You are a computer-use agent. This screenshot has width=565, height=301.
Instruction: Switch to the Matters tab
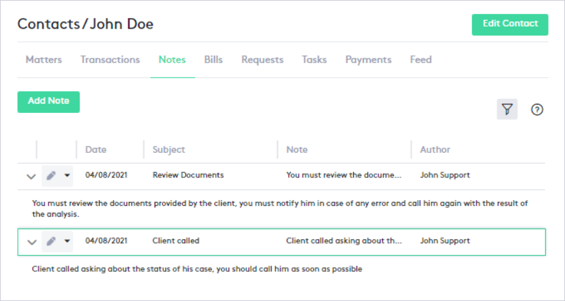[x=44, y=60]
